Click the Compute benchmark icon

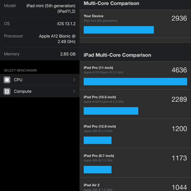point(7,91)
